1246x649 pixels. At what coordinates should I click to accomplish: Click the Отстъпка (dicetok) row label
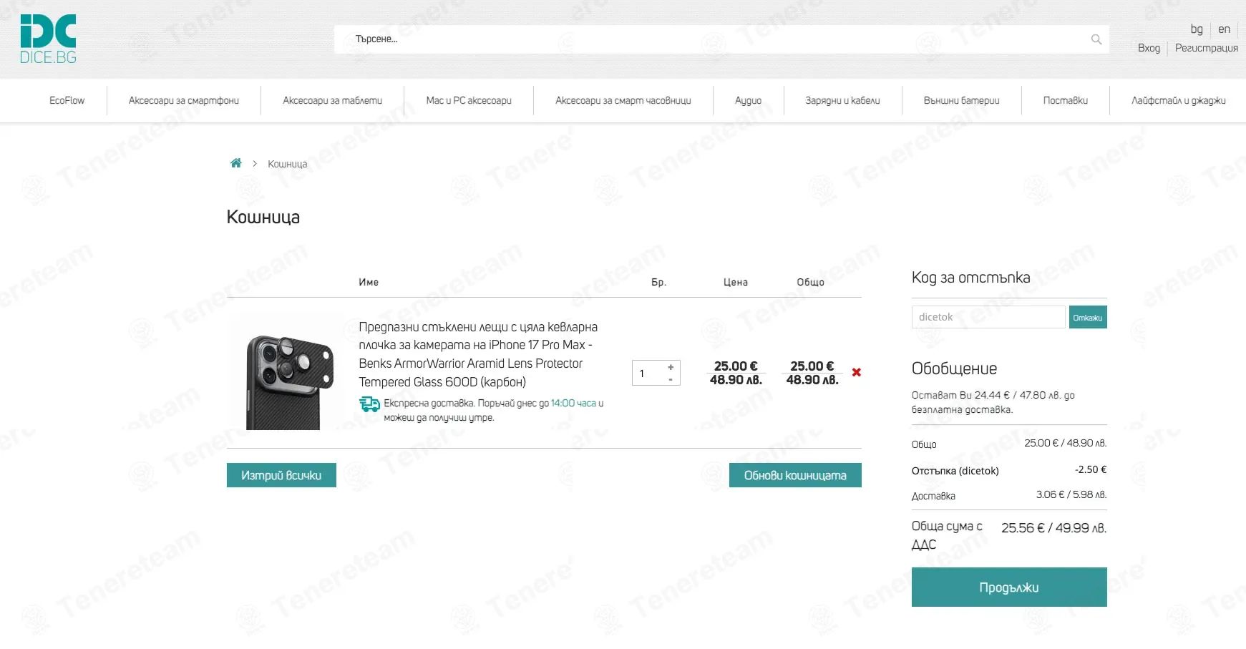pos(955,471)
